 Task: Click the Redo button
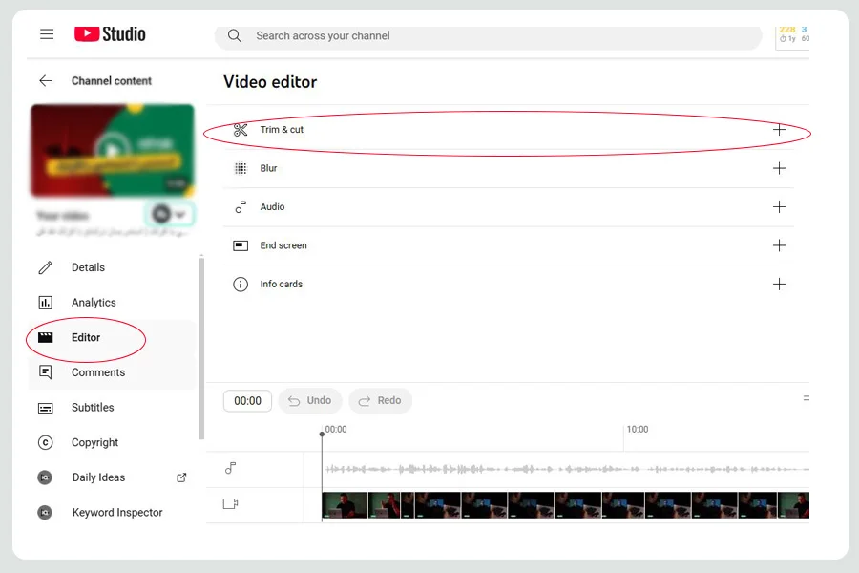coord(380,401)
